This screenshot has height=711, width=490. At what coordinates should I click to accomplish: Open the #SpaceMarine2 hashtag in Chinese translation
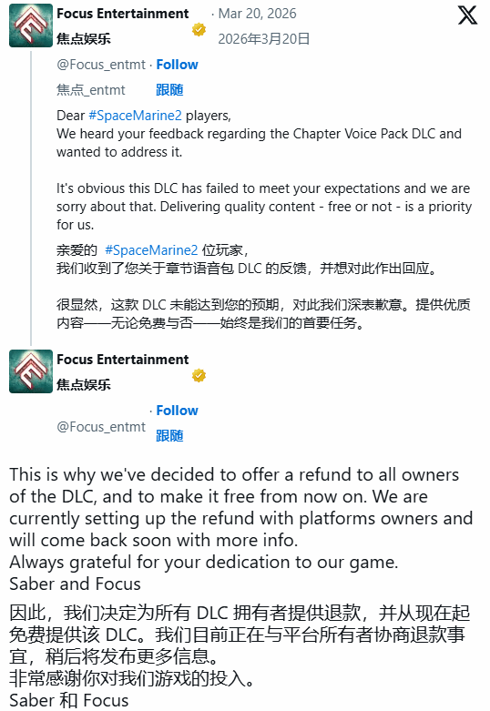point(151,250)
